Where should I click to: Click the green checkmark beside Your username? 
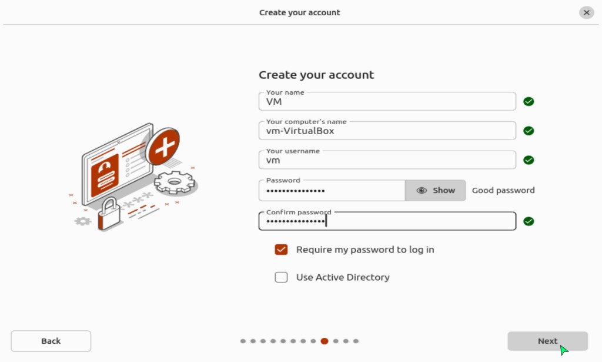click(x=529, y=160)
